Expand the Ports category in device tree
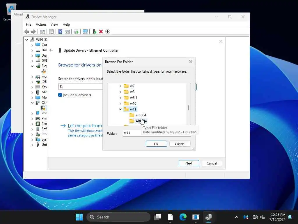 [32, 113]
